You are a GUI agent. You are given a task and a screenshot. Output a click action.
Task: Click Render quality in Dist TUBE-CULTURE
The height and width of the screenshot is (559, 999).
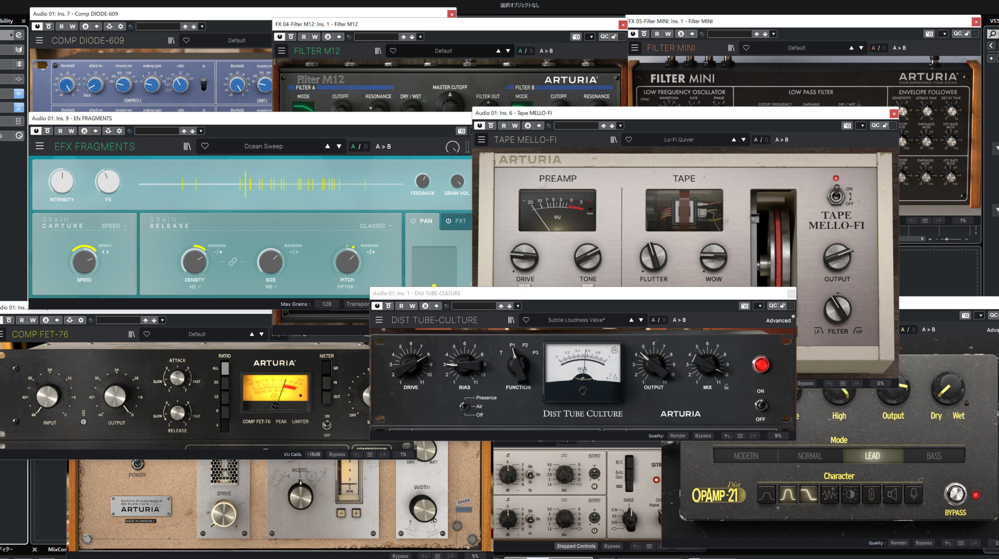click(x=677, y=436)
